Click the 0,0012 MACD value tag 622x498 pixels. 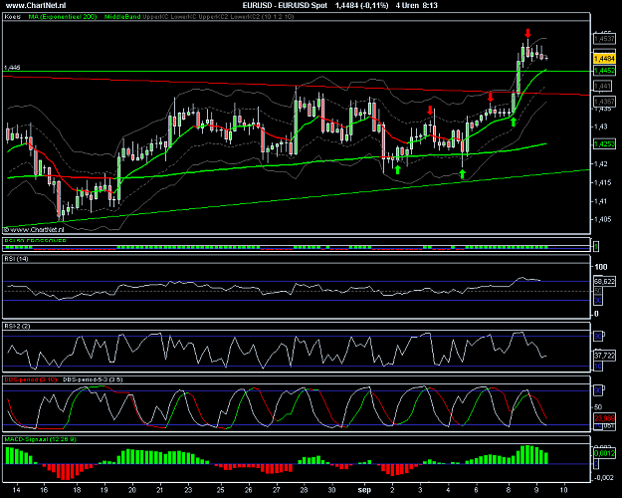pos(604,453)
